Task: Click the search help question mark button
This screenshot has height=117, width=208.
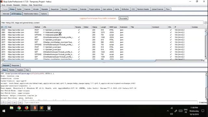Action: (x=3, y=102)
